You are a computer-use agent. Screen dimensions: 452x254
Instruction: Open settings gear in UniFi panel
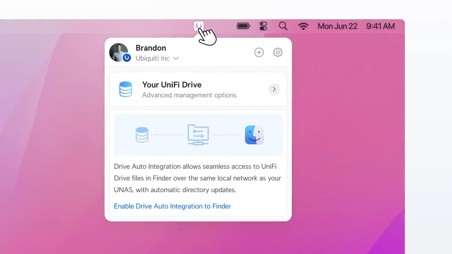(278, 53)
